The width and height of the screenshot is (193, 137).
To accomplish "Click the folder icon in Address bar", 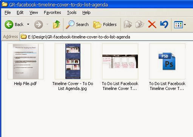I will point(23,37).
